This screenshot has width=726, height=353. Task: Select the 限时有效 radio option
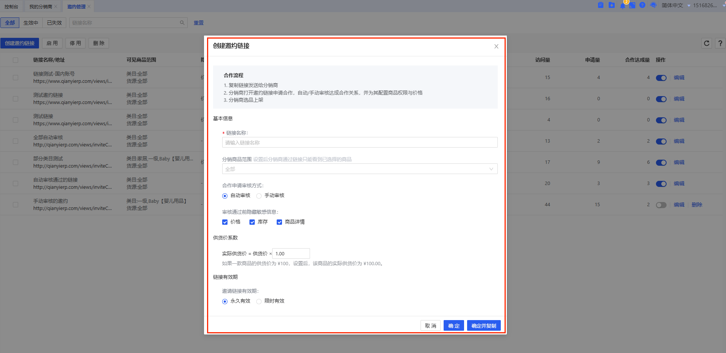tap(259, 301)
